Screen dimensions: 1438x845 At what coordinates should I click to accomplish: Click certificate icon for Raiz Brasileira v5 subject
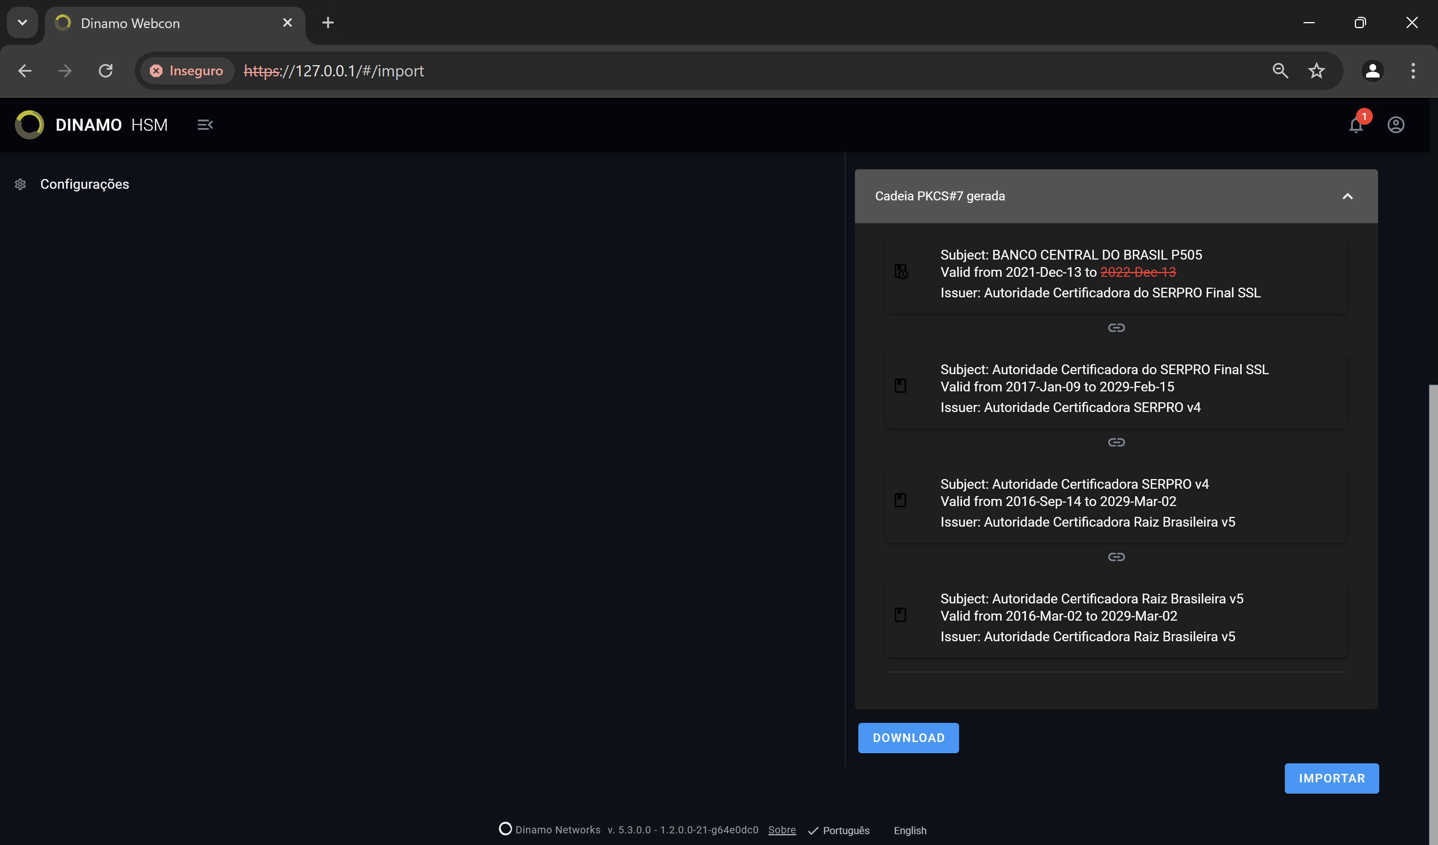coord(901,615)
